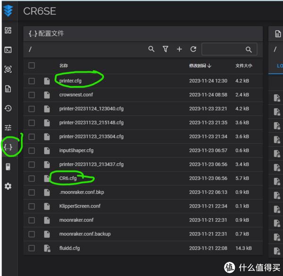This screenshot has width=283, height=276.
Task: Click the file icon for inputShaper.cfg
Action: [47, 151]
